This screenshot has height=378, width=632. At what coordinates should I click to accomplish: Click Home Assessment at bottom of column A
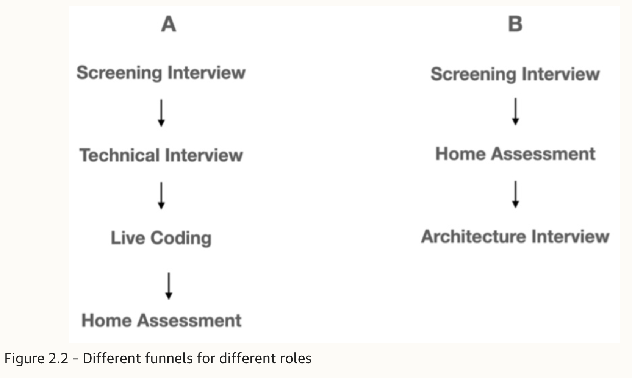coord(161,320)
